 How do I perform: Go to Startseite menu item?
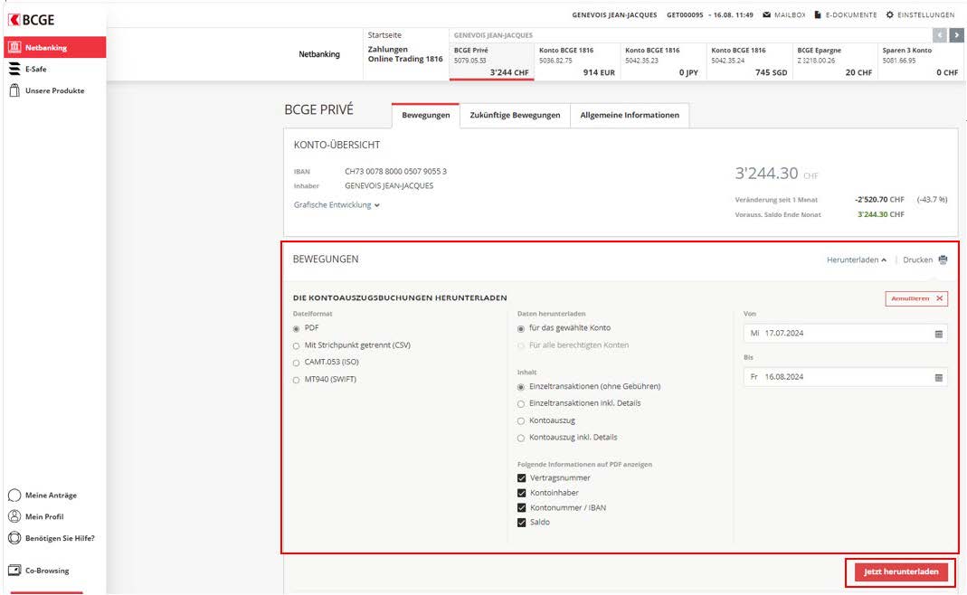[x=384, y=35]
